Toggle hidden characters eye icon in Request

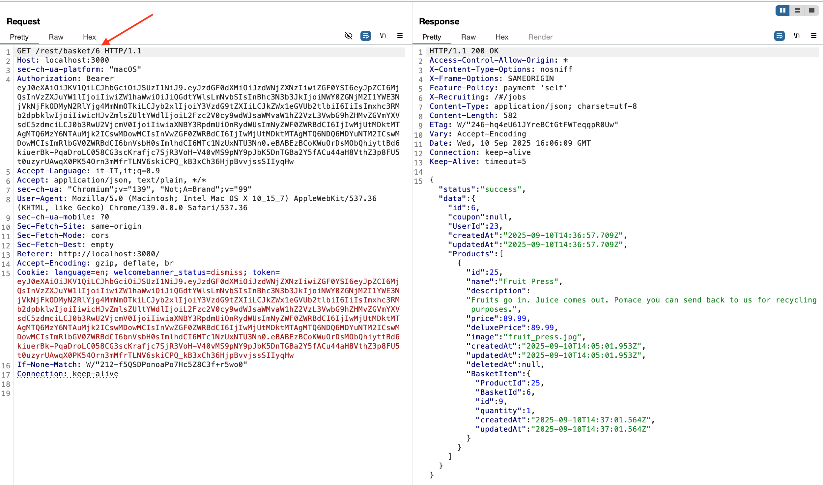pos(348,36)
